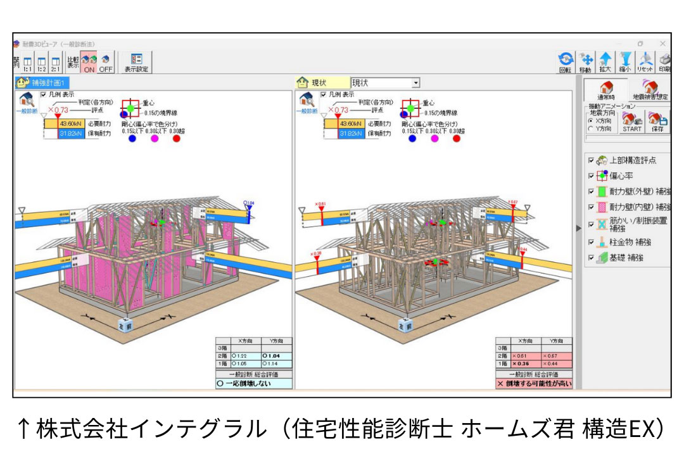
Task: Zoom in using the 拡大 icon
Action: click(x=605, y=59)
